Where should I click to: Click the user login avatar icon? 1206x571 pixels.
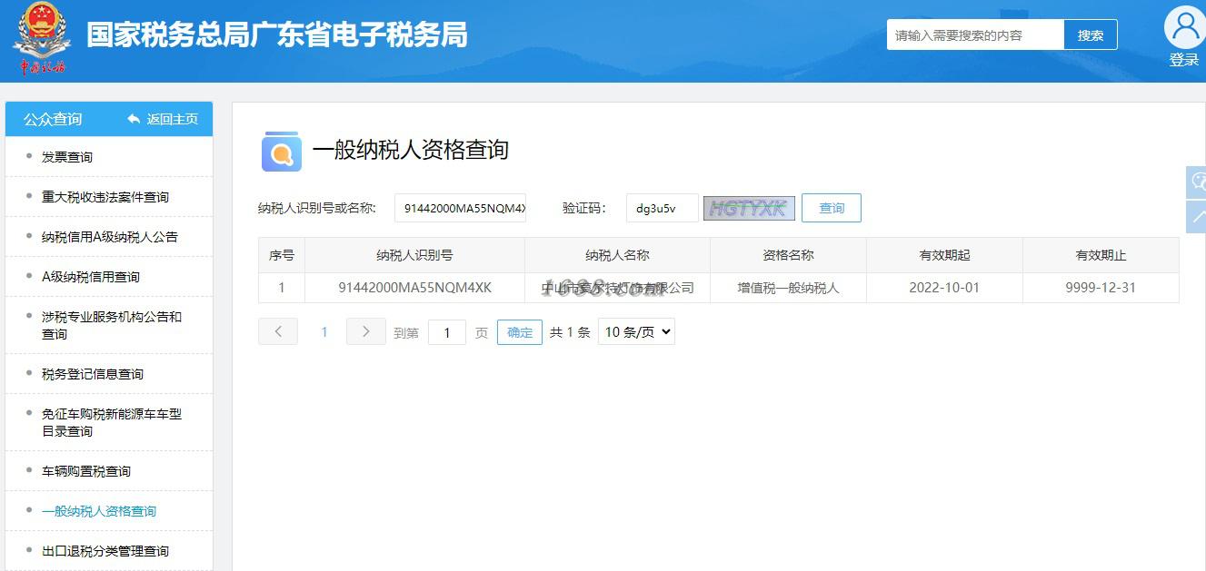coord(1184,28)
